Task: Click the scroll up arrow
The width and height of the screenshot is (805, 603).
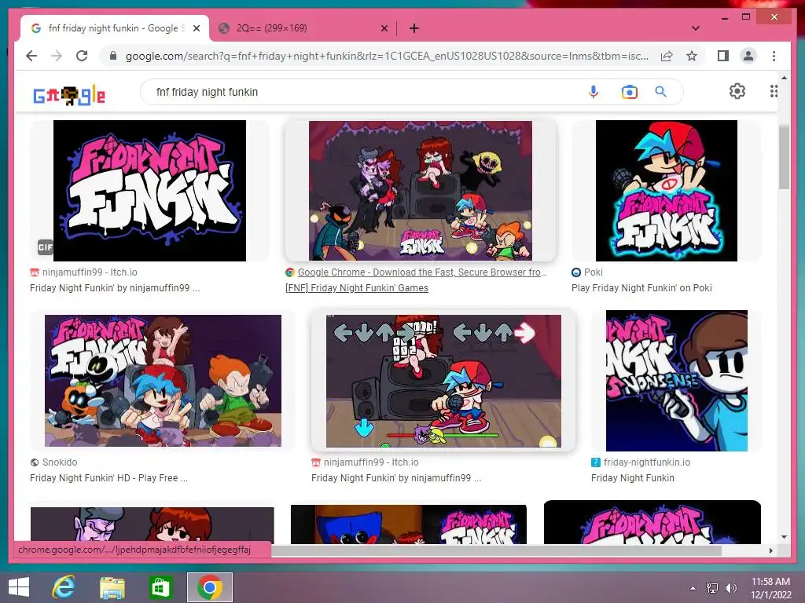Action: (x=784, y=78)
